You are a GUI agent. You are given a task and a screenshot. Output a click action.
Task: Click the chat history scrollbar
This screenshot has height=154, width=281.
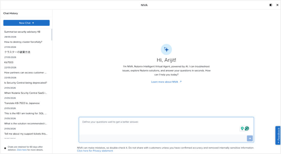(52, 35)
